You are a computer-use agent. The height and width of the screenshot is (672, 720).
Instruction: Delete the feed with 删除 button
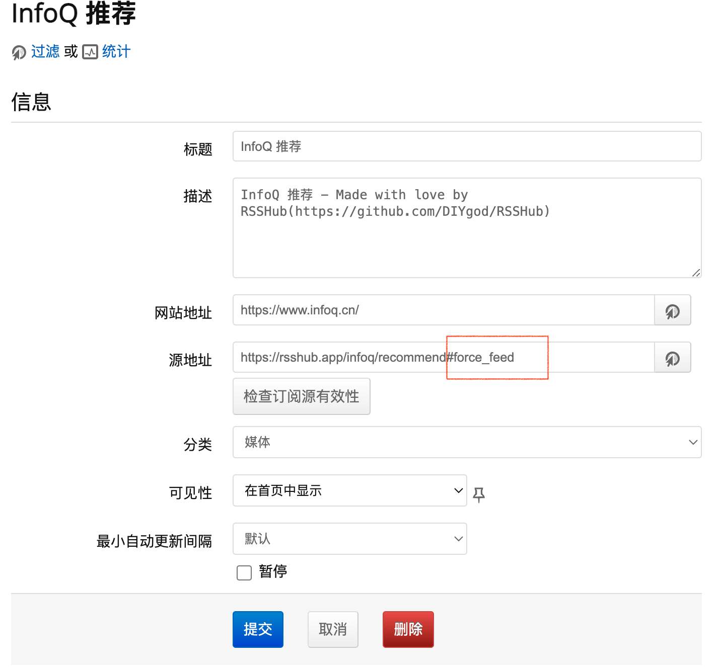pos(408,629)
